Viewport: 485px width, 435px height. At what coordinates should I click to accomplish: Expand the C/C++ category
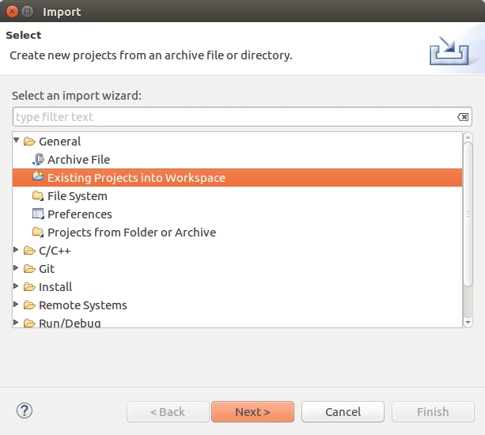click(17, 251)
